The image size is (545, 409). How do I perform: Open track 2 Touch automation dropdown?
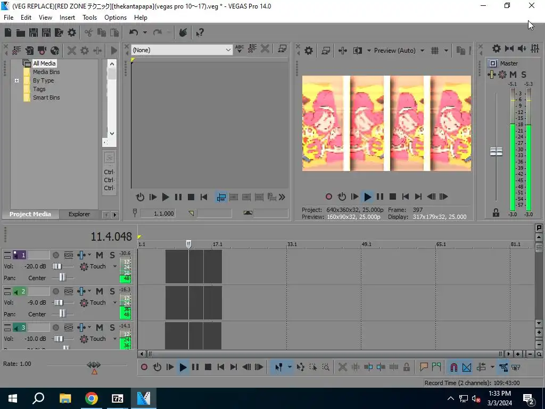[115, 302]
